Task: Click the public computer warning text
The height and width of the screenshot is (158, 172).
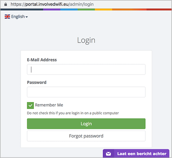Action: (x=73, y=113)
